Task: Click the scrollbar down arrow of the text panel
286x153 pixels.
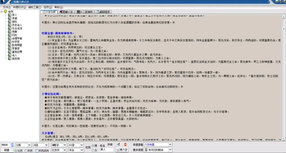Action: 284,139
